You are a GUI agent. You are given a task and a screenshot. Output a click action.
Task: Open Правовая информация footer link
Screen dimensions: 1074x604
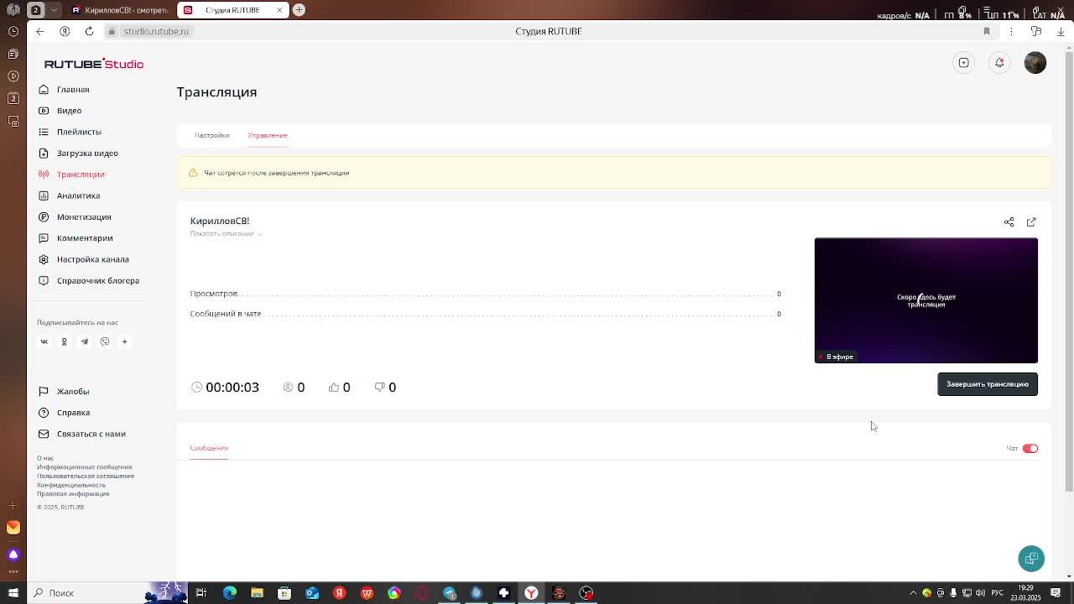pyautogui.click(x=73, y=493)
